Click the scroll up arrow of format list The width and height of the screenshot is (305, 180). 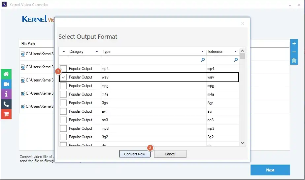pyautogui.click(x=242, y=51)
